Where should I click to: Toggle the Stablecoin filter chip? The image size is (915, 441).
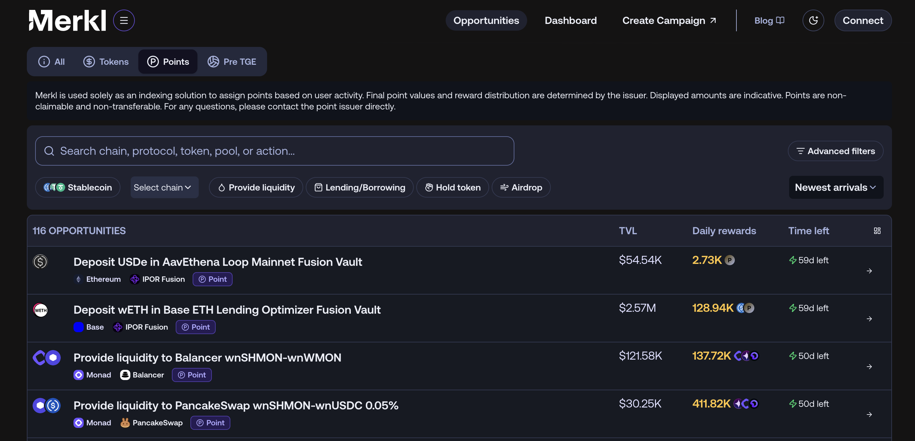[x=78, y=187]
